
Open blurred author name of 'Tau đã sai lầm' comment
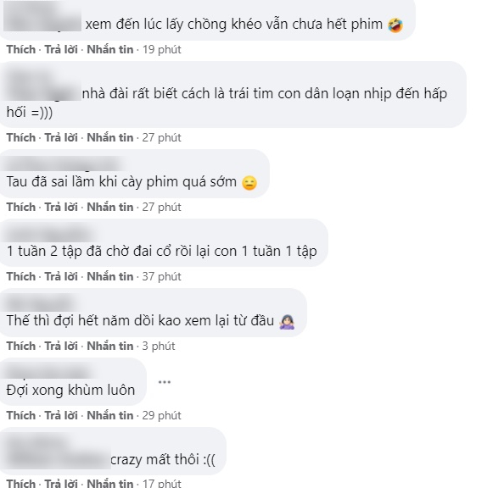(x=64, y=164)
